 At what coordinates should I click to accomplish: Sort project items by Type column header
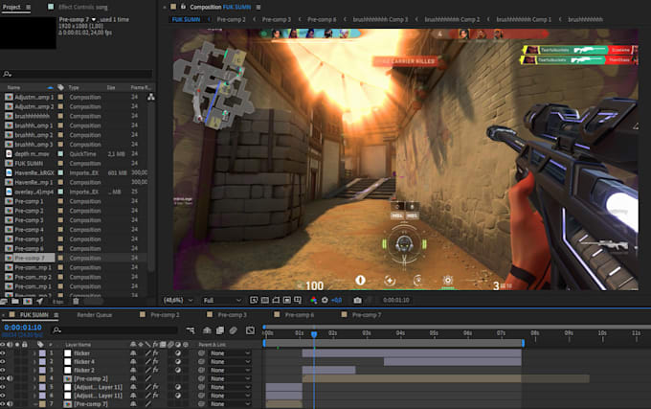pyautogui.click(x=74, y=87)
